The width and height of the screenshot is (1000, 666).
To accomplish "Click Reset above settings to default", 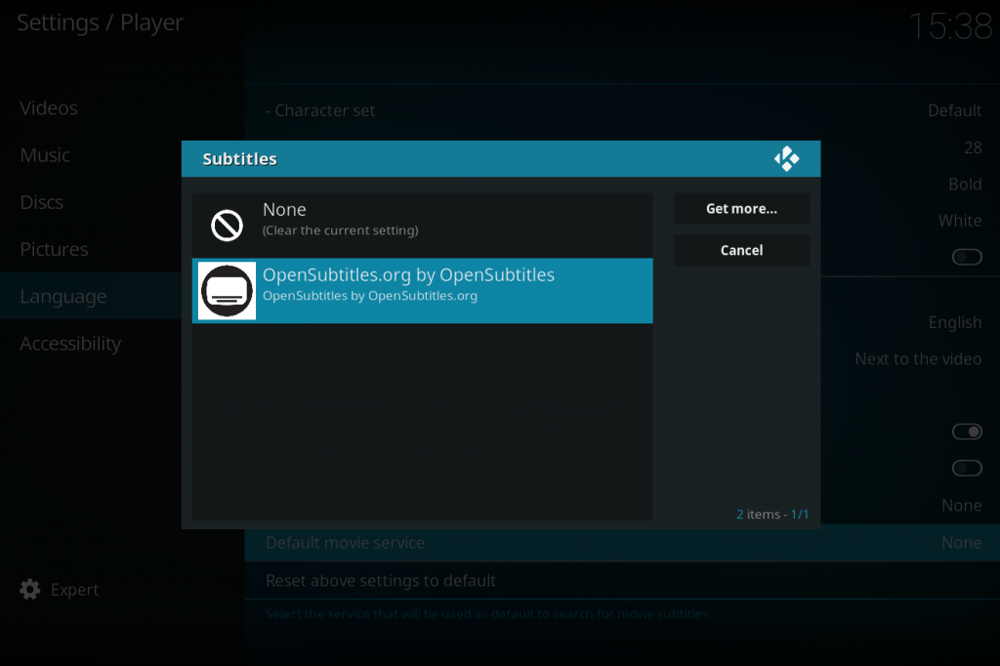I will click(x=622, y=580).
